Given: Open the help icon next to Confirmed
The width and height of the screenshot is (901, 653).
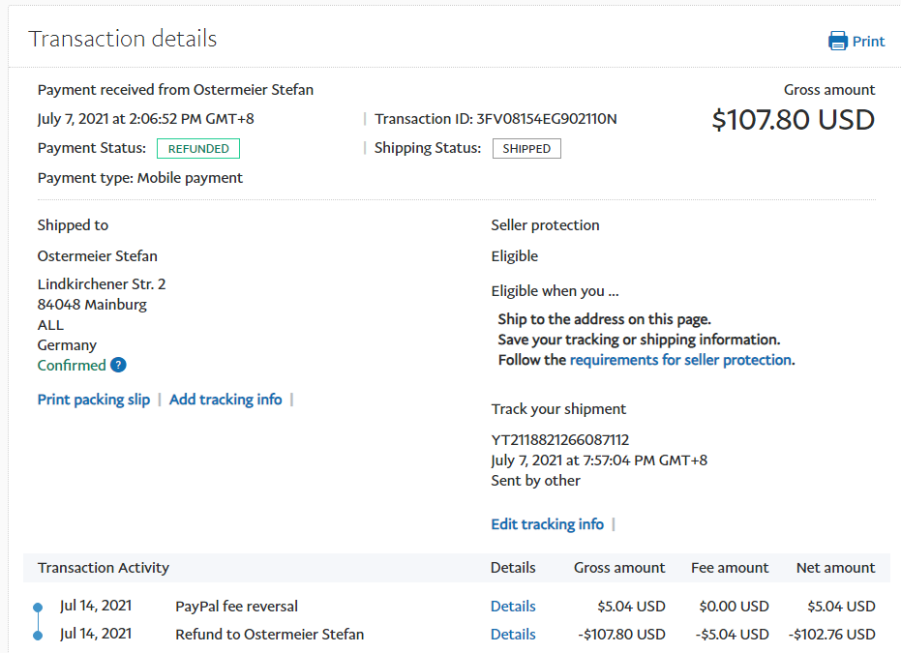Looking at the screenshot, I should (x=118, y=365).
